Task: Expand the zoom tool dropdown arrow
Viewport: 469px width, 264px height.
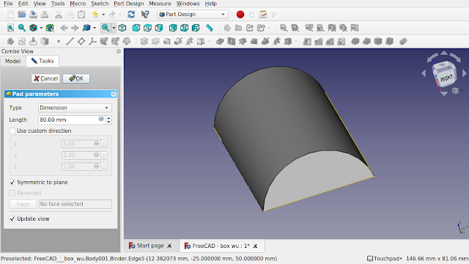Action: (114, 28)
